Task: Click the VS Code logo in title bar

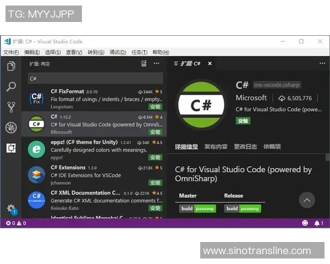Action: [x=8, y=41]
